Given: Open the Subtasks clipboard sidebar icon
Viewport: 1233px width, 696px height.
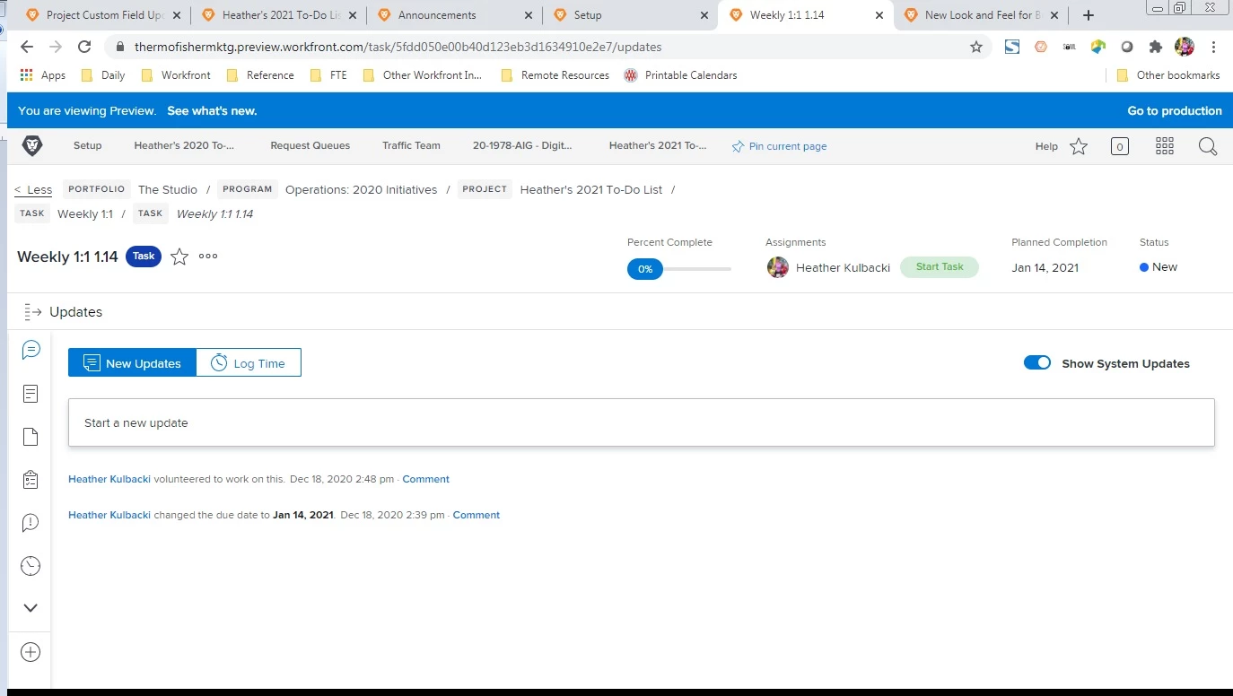Looking at the screenshot, I should 31,480.
